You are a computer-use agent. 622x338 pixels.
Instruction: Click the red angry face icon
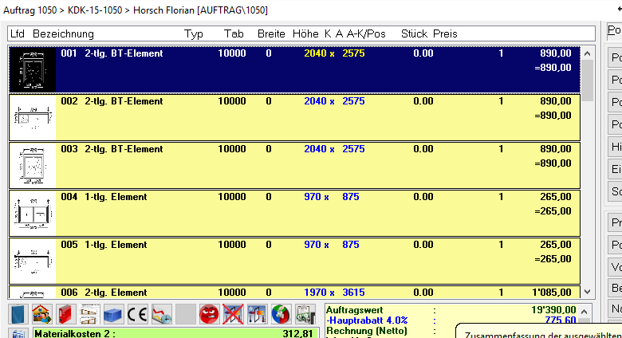coord(210,314)
